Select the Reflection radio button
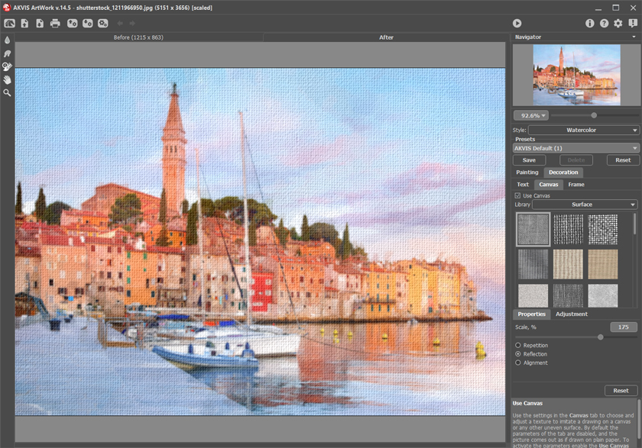 518,354
